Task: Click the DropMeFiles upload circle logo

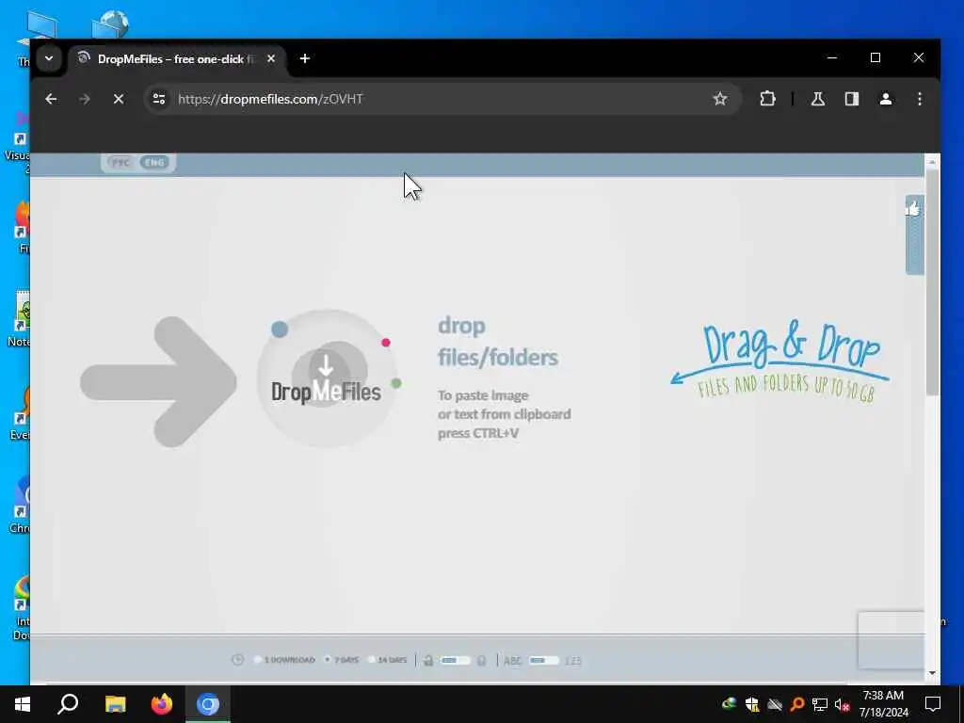Action: (327, 378)
